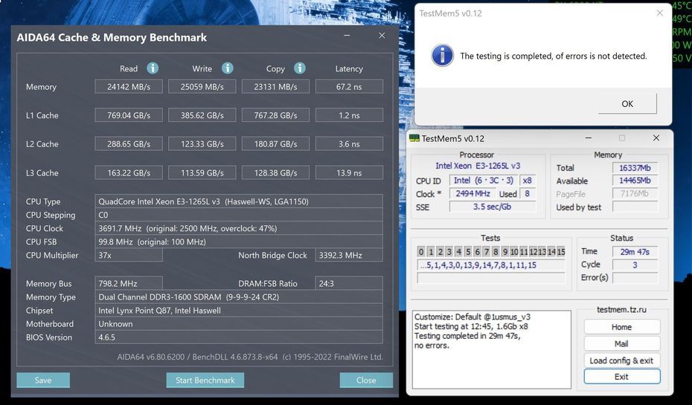Image resolution: width=692 pixels, height=405 pixels.
Task: Click the info icon next to Read
Action: (x=153, y=68)
